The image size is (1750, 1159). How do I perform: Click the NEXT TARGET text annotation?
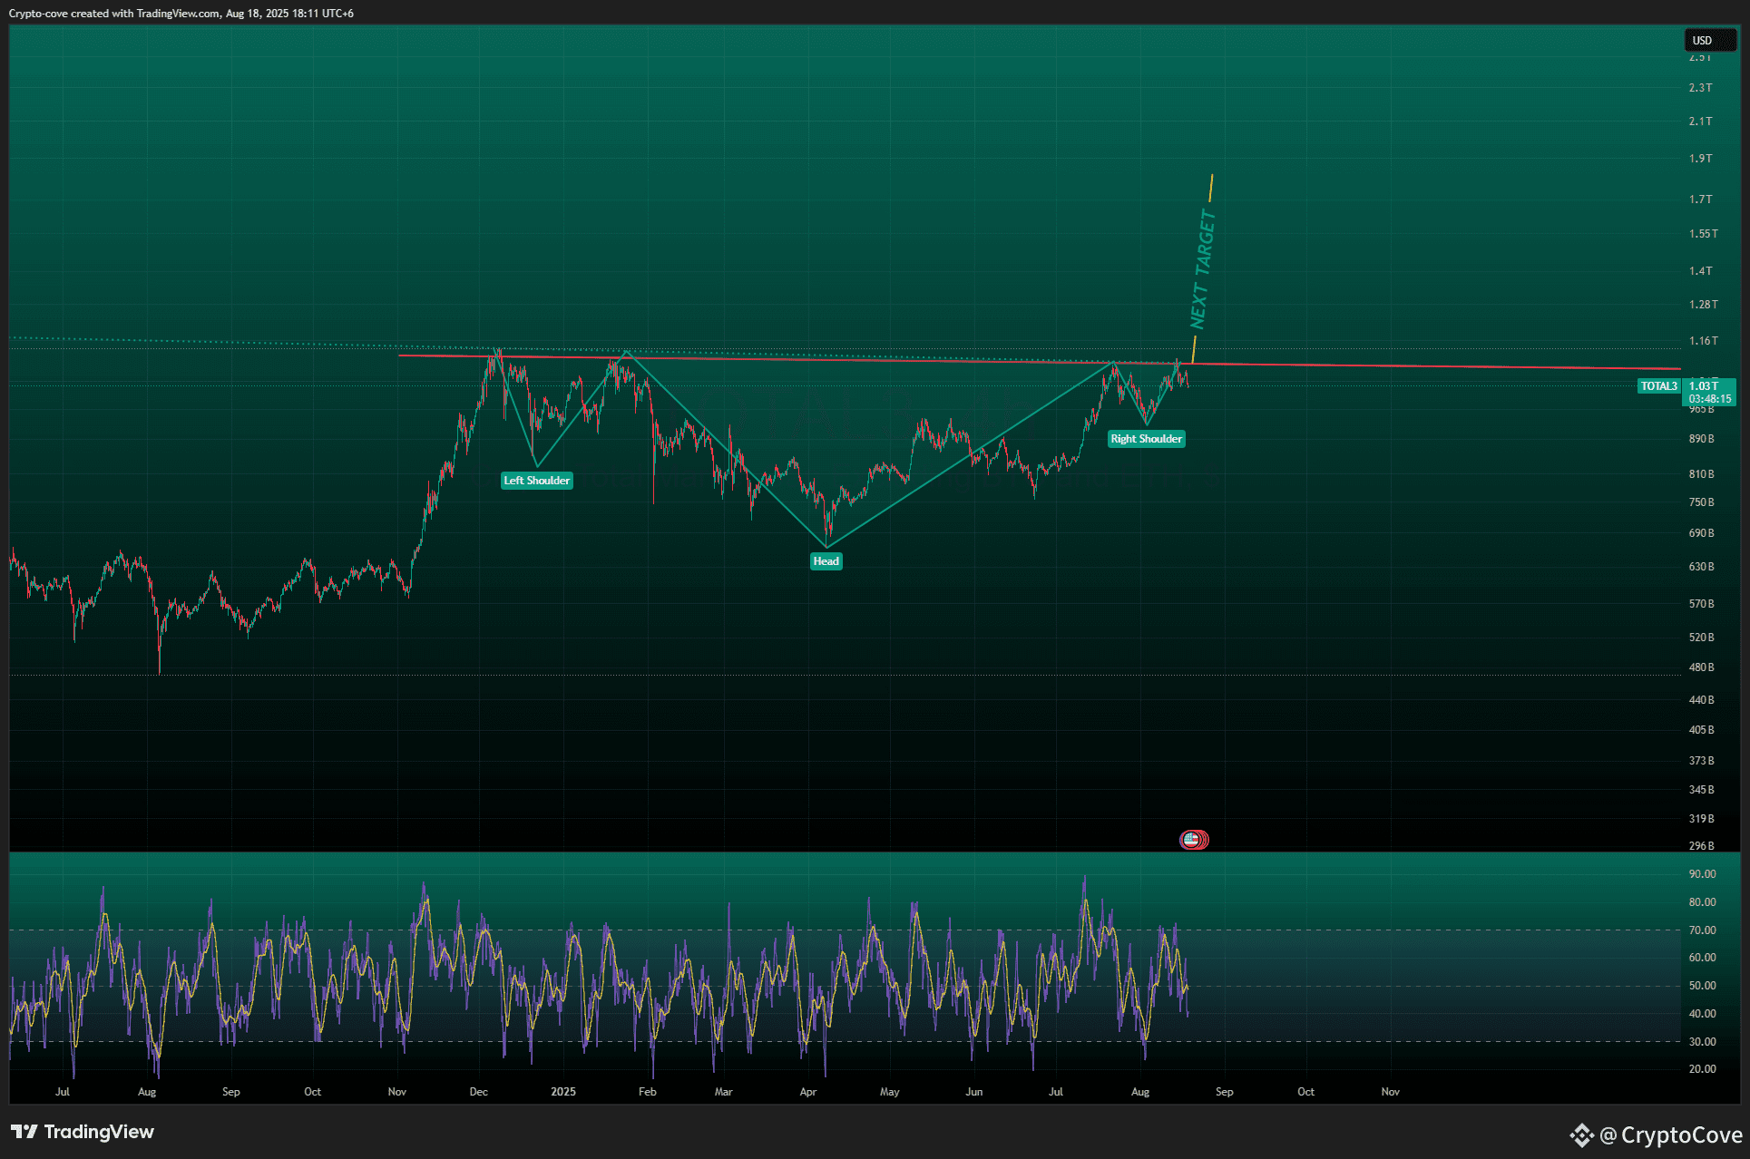(1202, 269)
